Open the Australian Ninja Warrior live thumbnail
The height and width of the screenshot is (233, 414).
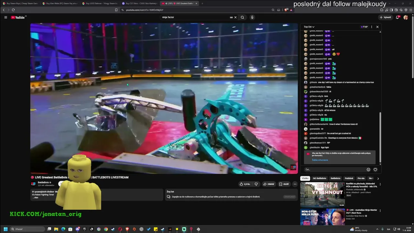322,217
